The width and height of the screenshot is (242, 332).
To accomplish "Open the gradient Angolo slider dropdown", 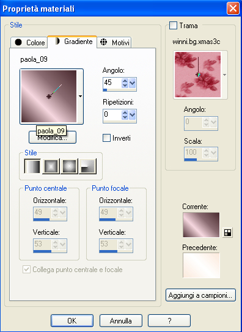I will coord(132,83).
